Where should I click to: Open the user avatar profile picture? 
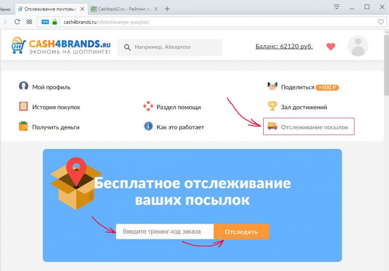[x=358, y=46]
